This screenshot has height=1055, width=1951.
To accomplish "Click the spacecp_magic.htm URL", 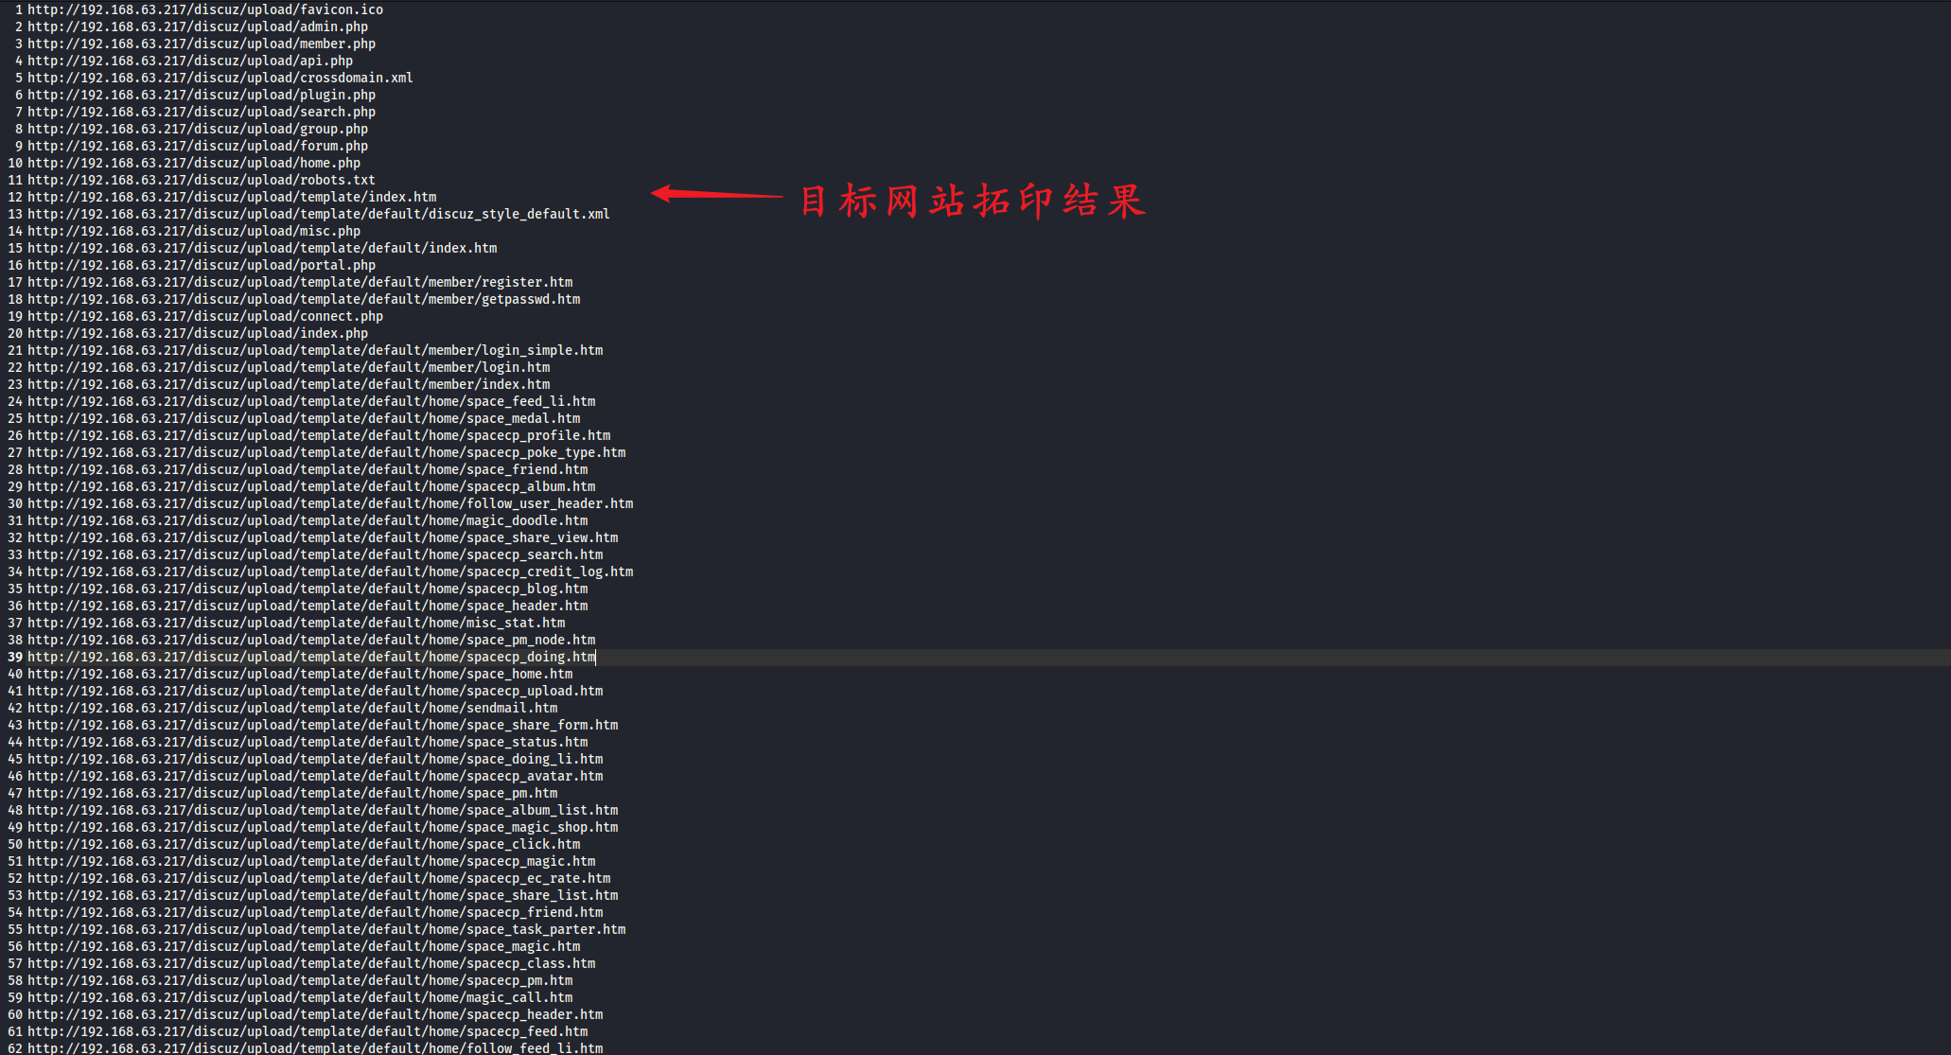I will 311,861.
